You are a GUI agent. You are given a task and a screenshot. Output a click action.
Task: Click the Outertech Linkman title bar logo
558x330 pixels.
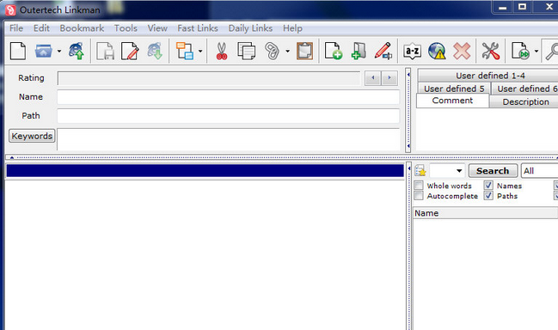10,10
